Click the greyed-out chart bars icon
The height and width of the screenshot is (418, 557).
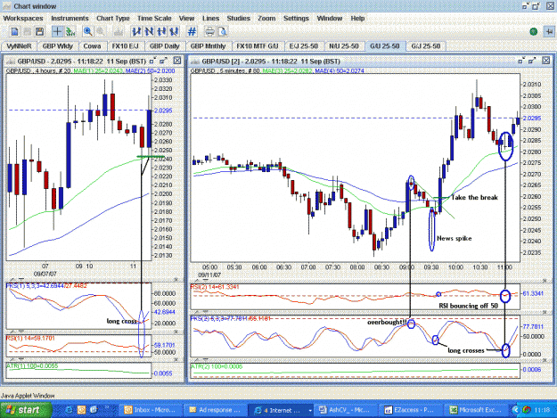[119, 31]
